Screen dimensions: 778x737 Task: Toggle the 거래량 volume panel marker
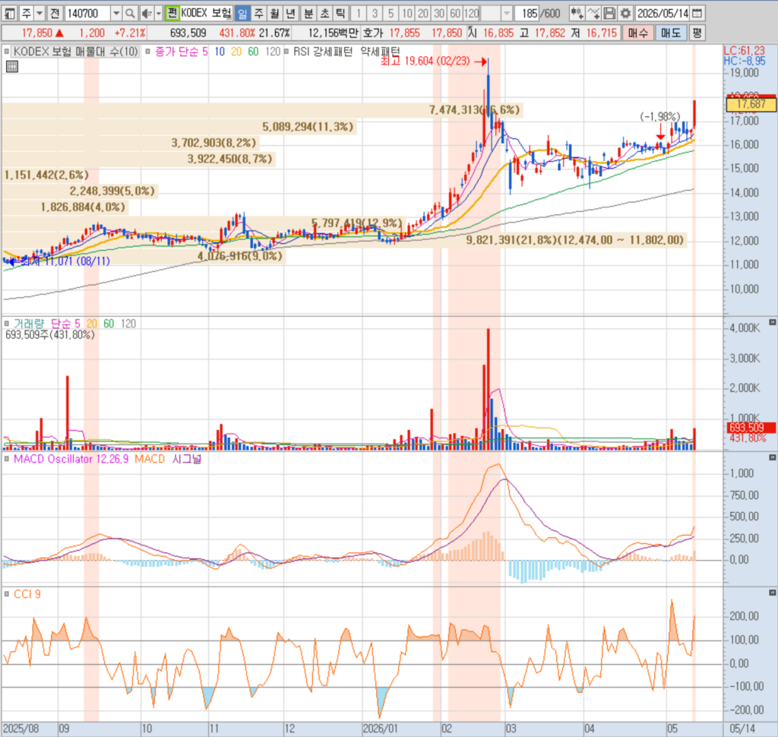(6, 324)
